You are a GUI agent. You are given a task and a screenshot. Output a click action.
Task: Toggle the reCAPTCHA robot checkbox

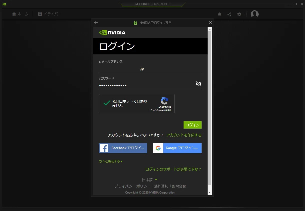click(107, 103)
